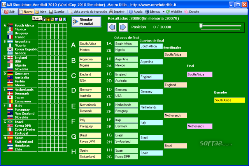Select Cote d'Ivoire in group G list

pos(25,129)
